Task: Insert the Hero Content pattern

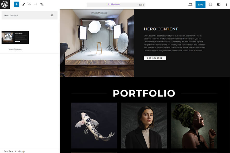Action: [x=15, y=37]
